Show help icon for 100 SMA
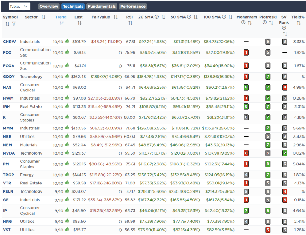 224,17
